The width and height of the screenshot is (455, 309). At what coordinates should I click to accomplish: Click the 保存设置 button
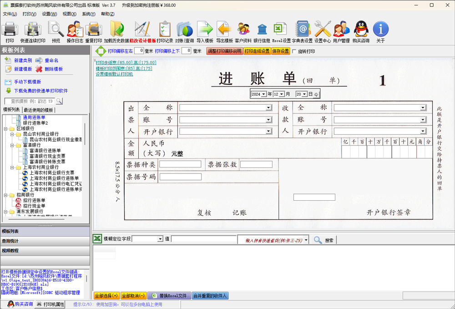coord(281,51)
